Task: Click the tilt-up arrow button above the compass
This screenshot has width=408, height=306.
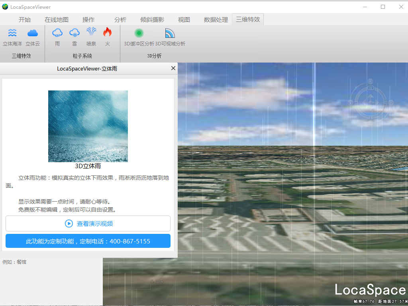Action: (370, 81)
